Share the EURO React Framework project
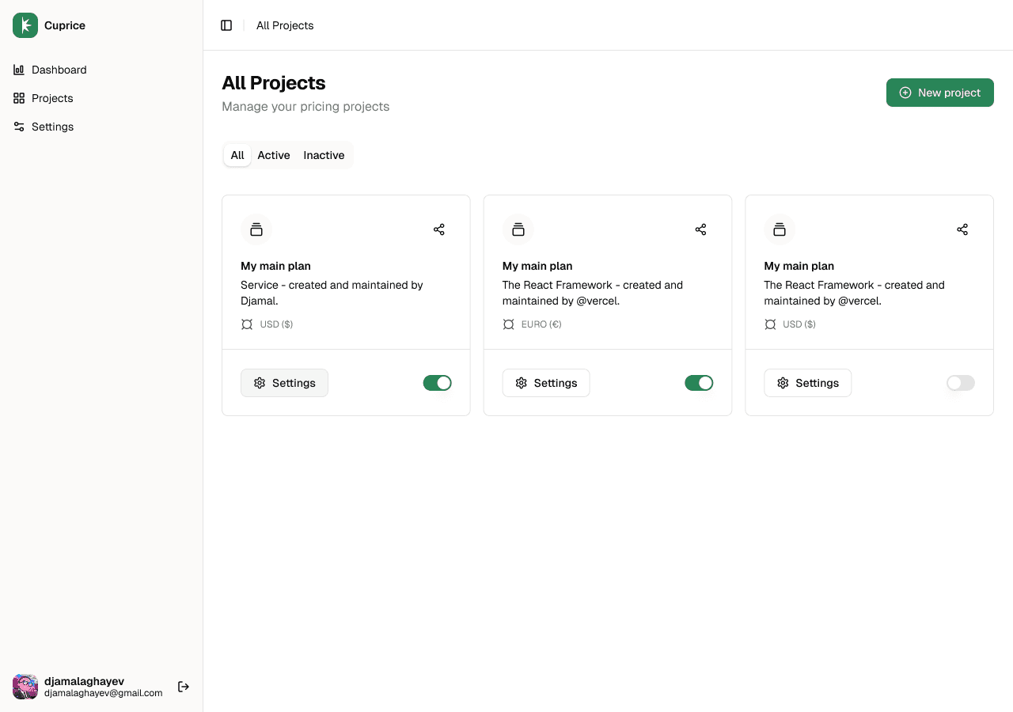This screenshot has width=1013, height=712. pos(700,229)
